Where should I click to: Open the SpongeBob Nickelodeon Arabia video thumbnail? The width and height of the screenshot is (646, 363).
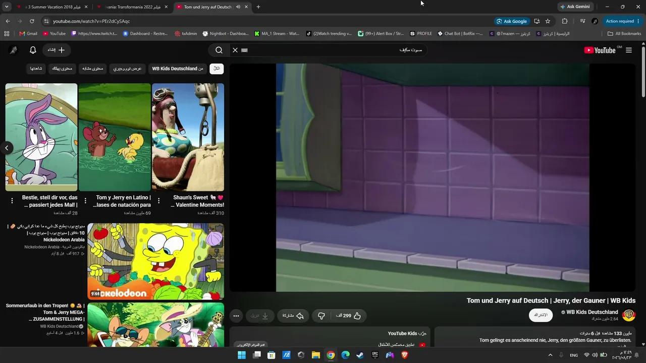click(x=156, y=262)
